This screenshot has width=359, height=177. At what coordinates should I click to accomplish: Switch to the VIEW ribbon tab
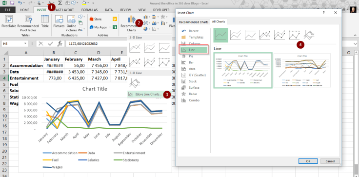click(x=142, y=10)
